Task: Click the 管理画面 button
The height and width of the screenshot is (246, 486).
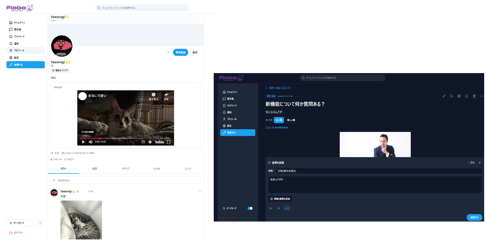Action: click(x=180, y=52)
